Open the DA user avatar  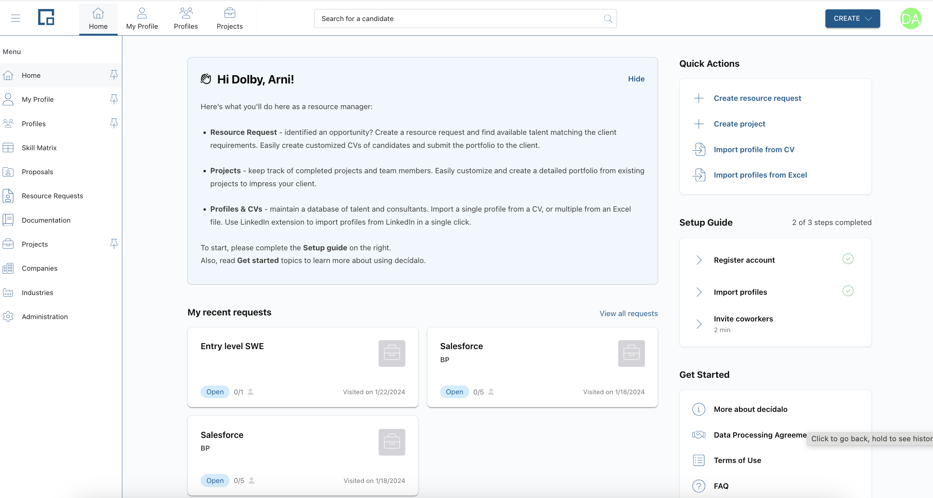(910, 18)
